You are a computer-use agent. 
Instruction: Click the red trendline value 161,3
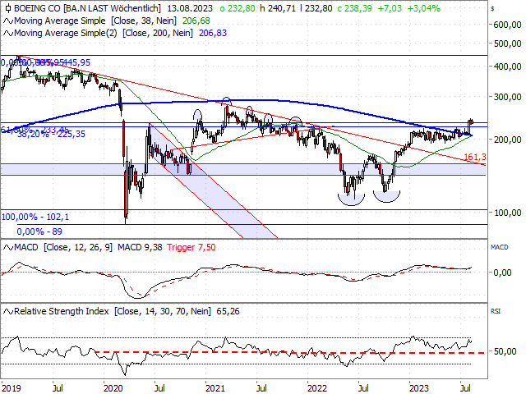pyautogui.click(x=474, y=157)
